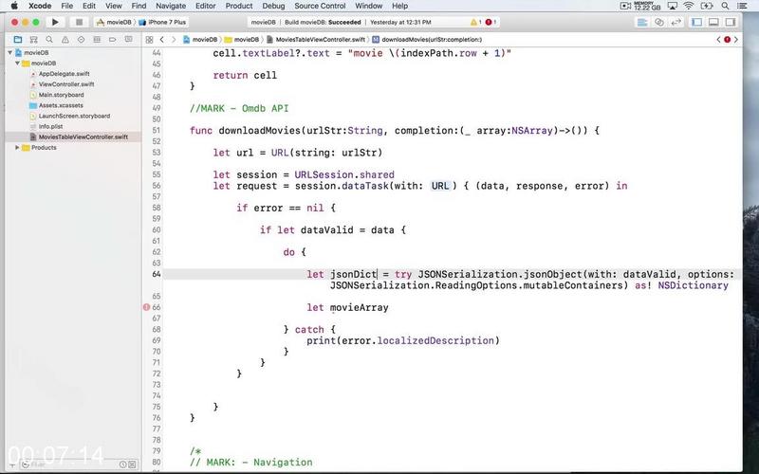The height and width of the screenshot is (474, 759).
Task: Go back in editor history
Action: click(162, 40)
